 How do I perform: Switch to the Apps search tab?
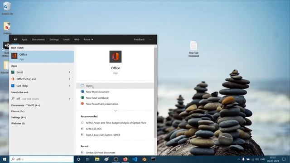pos(24,39)
